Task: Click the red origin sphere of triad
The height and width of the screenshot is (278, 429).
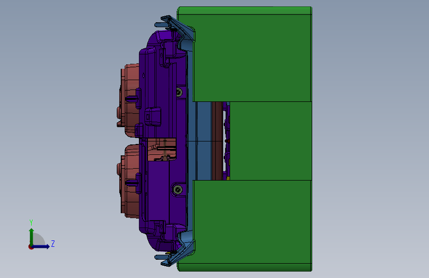Action: [31, 247]
